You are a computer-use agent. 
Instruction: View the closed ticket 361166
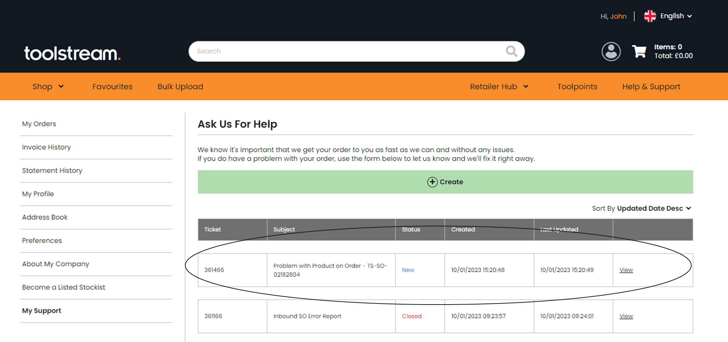click(626, 316)
